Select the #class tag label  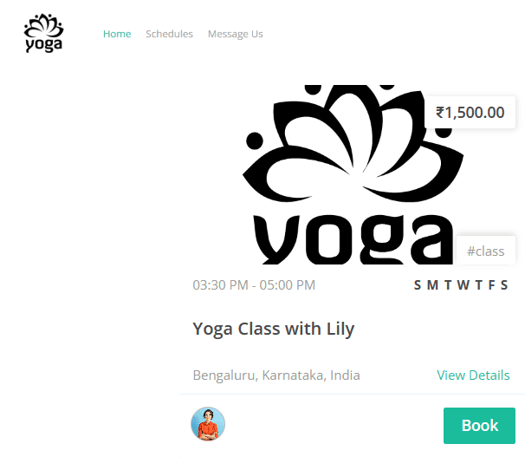[485, 251]
